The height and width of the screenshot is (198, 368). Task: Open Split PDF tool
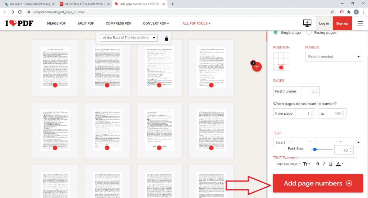tap(86, 23)
